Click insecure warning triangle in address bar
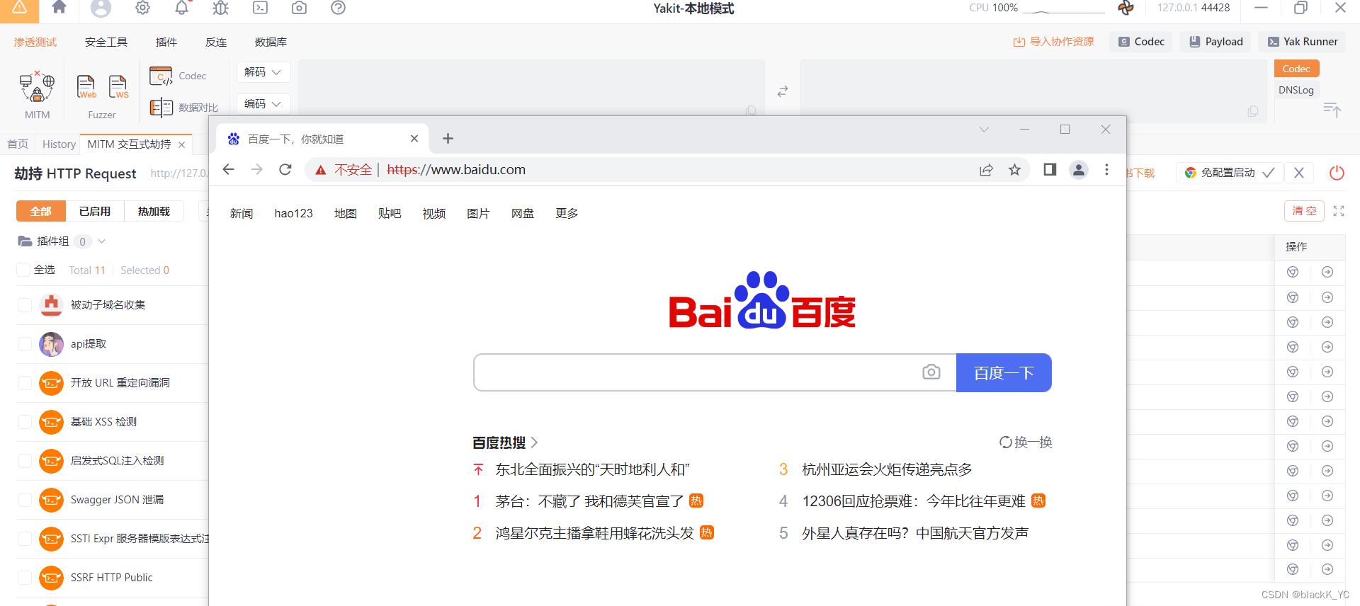The width and height of the screenshot is (1360, 606). (x=321, y=170)
